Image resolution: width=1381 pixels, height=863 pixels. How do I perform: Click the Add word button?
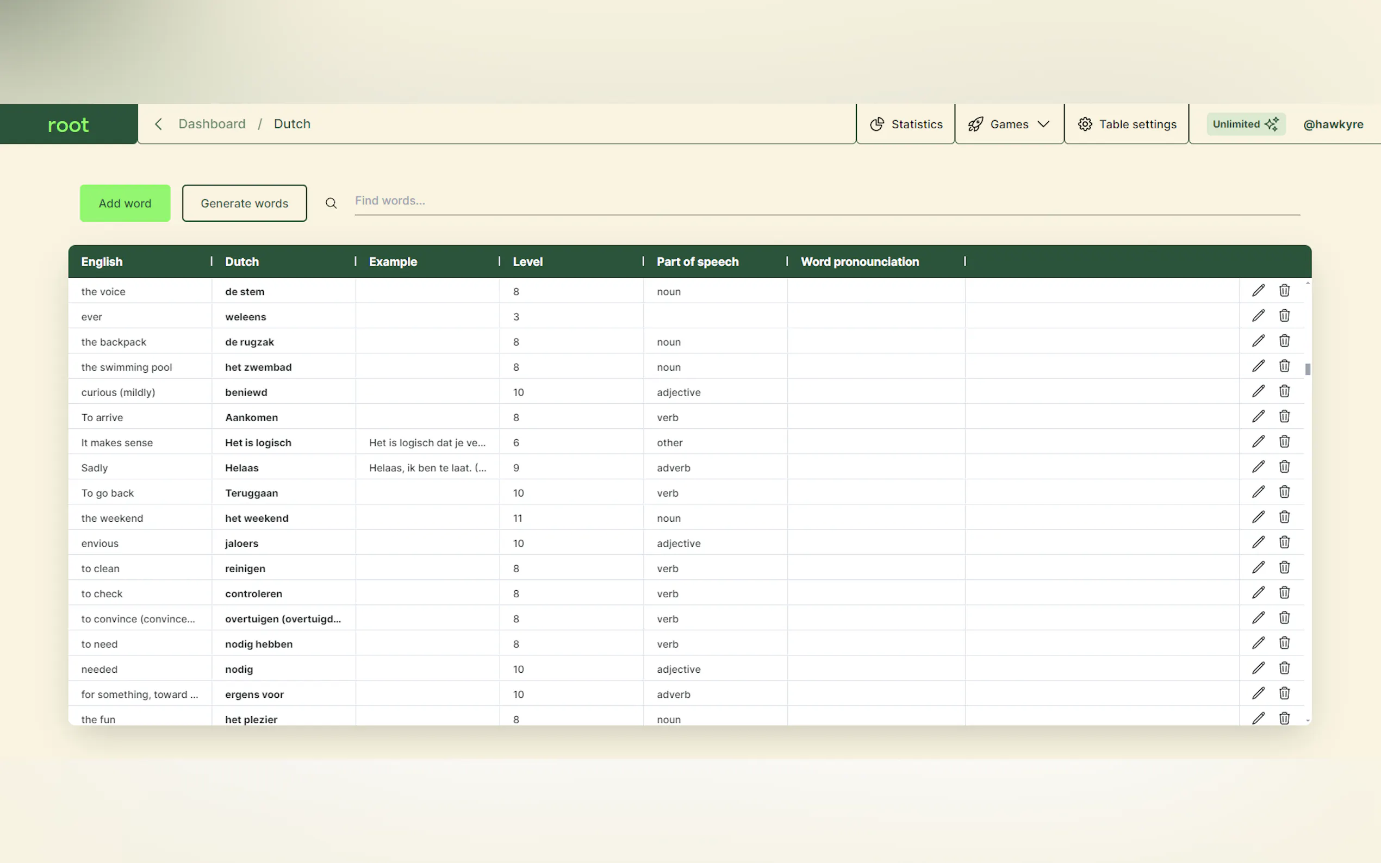coord(125,203)
